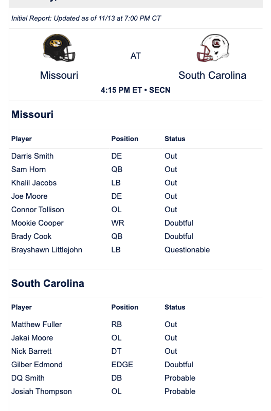Click the Missouri Tigers helmet icon
Viewport: 271px width, 411px height.
(59, 48)
